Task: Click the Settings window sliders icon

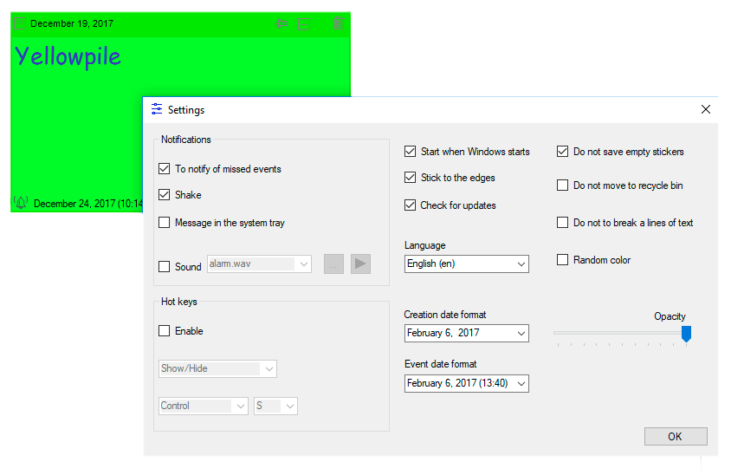Action: pos(157,109)
